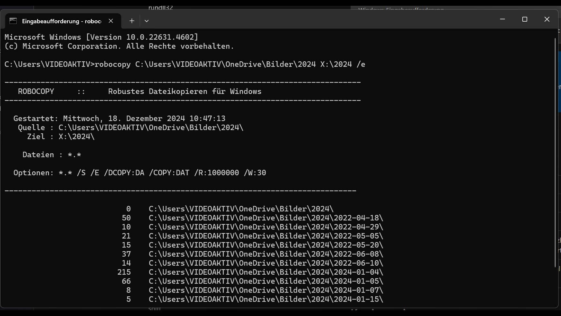This screenshot has height=316, width=561.
Task: Click the 2024-01-04 folder path entry
Action: point(266,272)
